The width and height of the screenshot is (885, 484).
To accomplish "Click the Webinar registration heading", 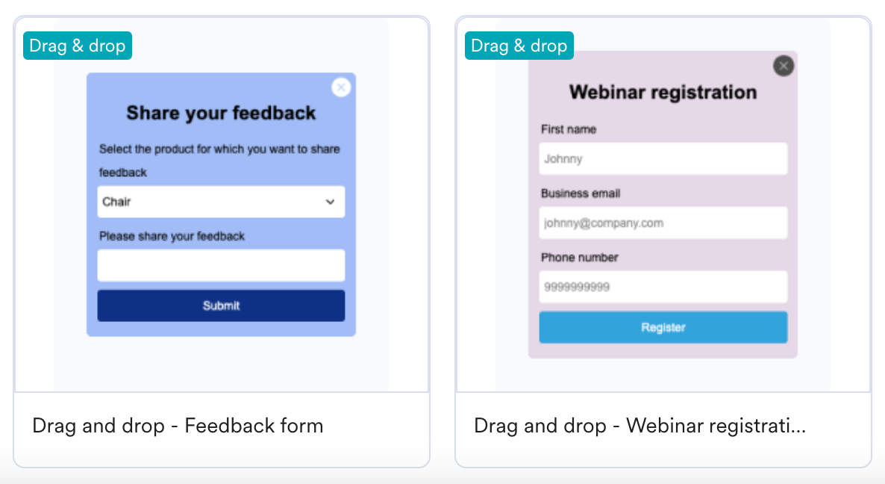I will pyautogui.click(x=663, y=92).
